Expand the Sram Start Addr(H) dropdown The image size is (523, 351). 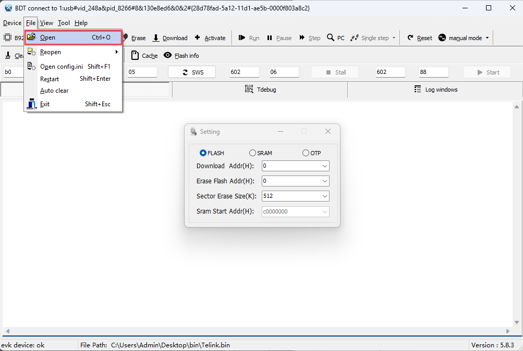[324, 211]
